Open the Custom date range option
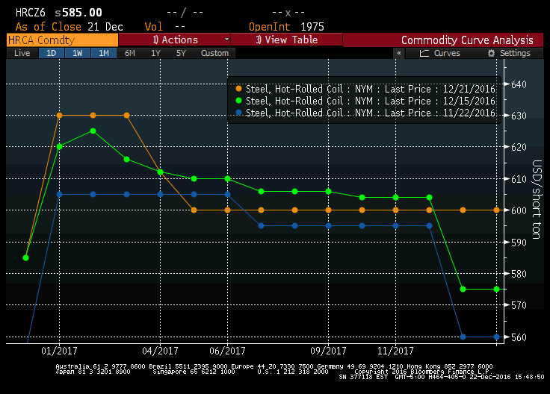550x394 pixels. pos(214,54)
